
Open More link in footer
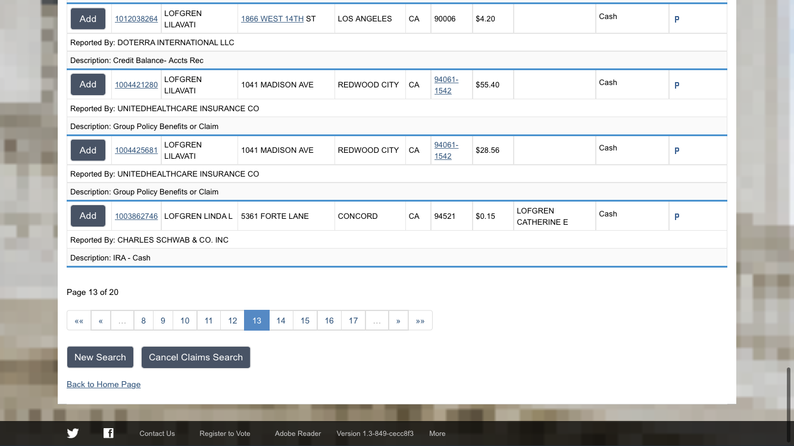[437, 434]
